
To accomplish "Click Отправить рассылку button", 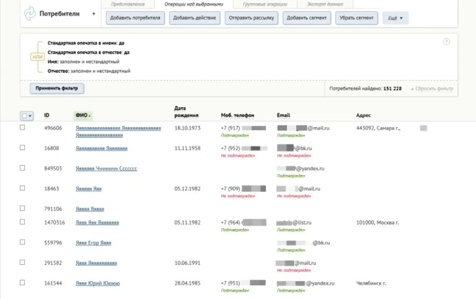I will click(x=251, y=18).
